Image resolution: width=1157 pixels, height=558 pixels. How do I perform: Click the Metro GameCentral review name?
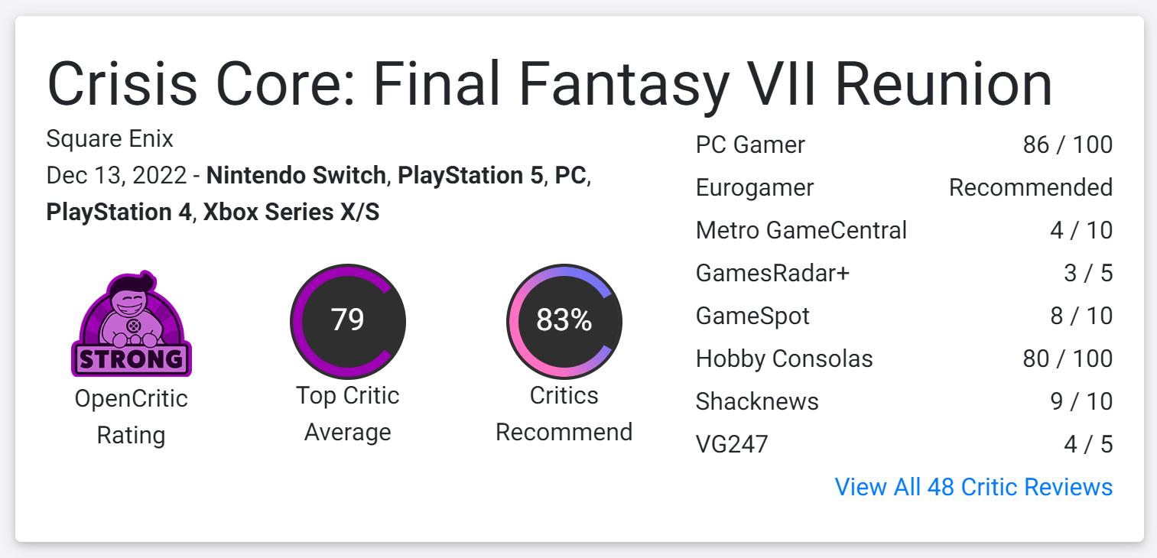801,230
